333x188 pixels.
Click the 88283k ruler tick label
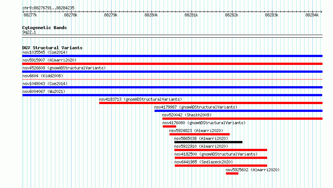[x=272, y=15]
